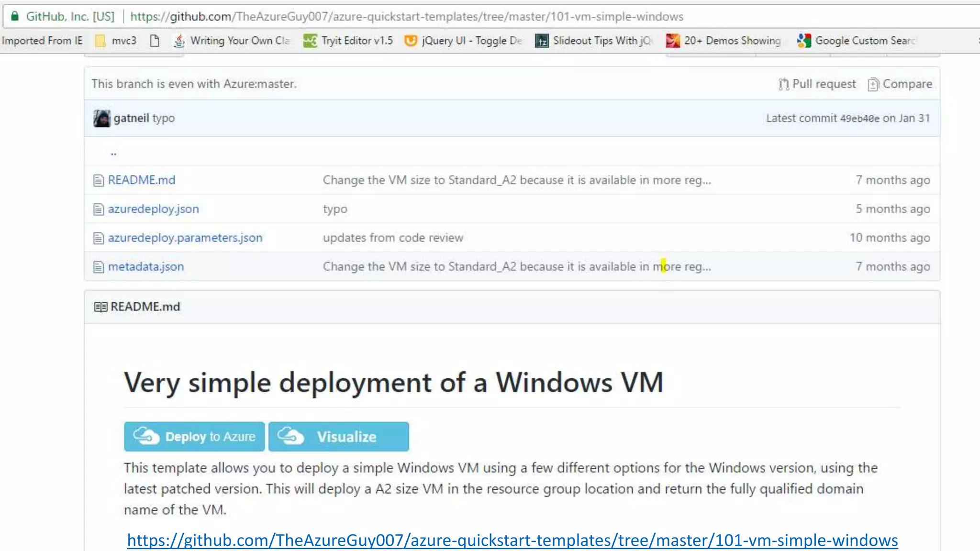This screenshot has width=980, height=551.
Task: Click the GitHub URL in the address bar
Action: click(x=407, y=17)
